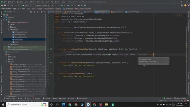Open the Logcat tool window

71,98
